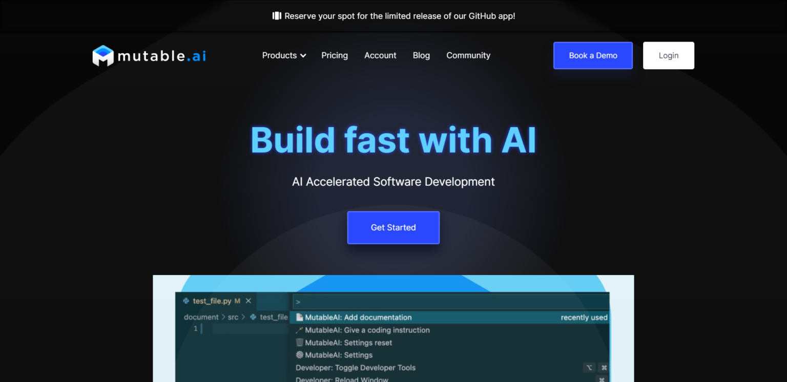
Task: Click the option key shortcut icon
Action: (589, 368)
